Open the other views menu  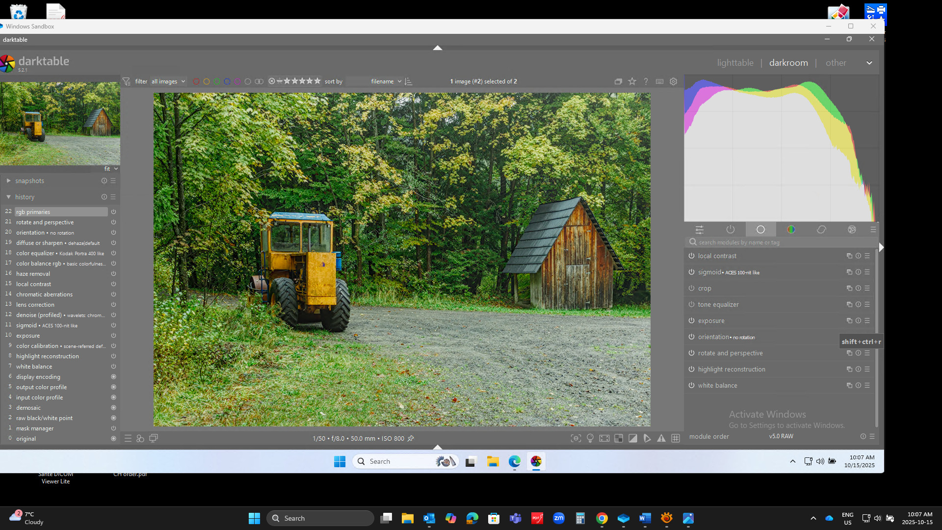836,63
